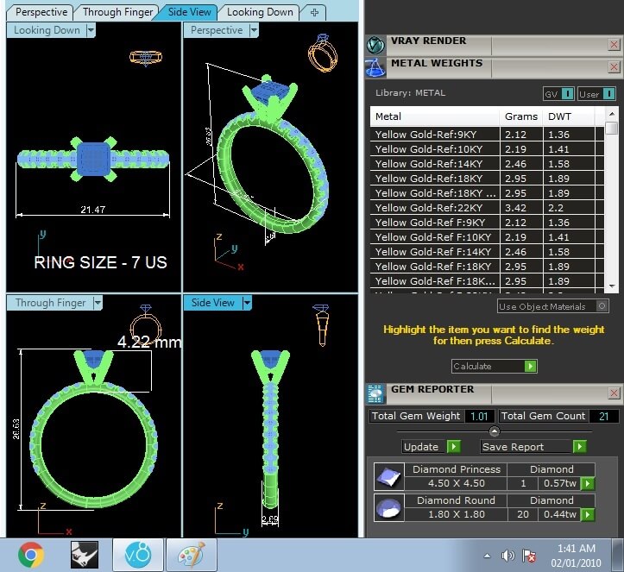Click the Diamond Princess gem thumbnail icon
The image size is (624, 572).
pyautogui.click(x=388, y=476)
